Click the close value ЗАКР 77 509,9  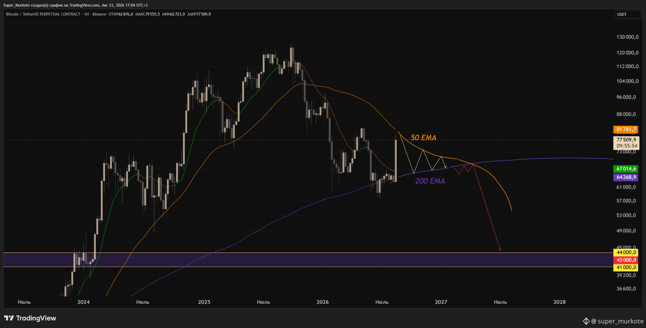click(199, 14)
